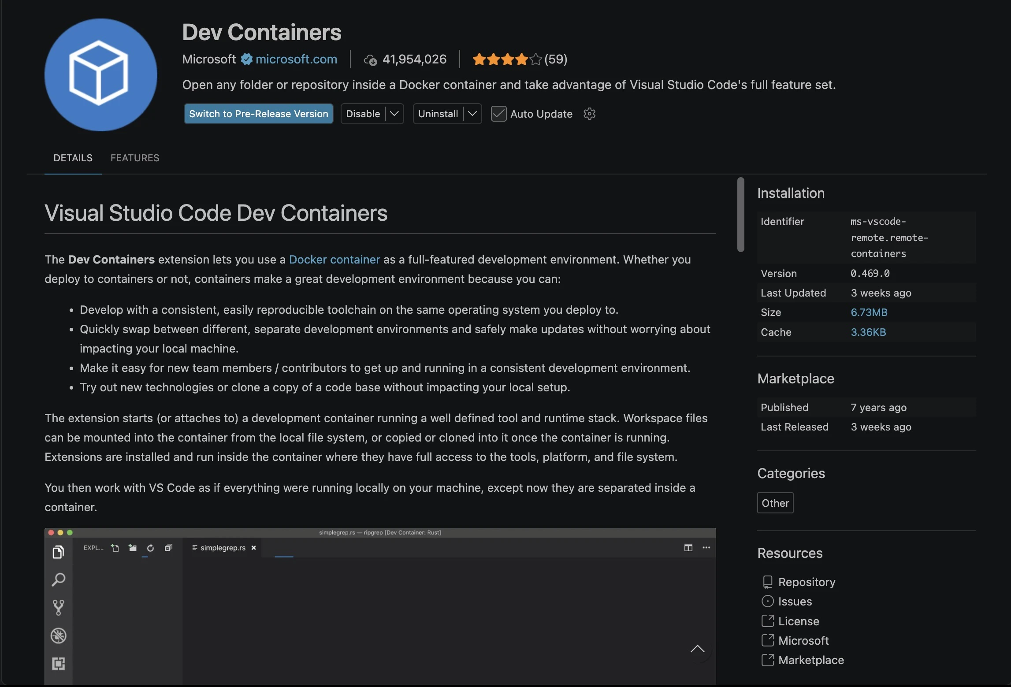Click the Dev Containers cube logo
Image resolution: width=1011 pixels, height=687 pixels.
100,74
